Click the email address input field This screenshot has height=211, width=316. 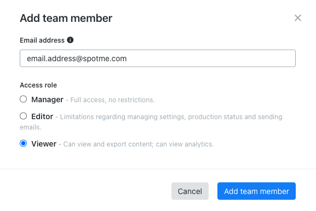tap(158, 58)
